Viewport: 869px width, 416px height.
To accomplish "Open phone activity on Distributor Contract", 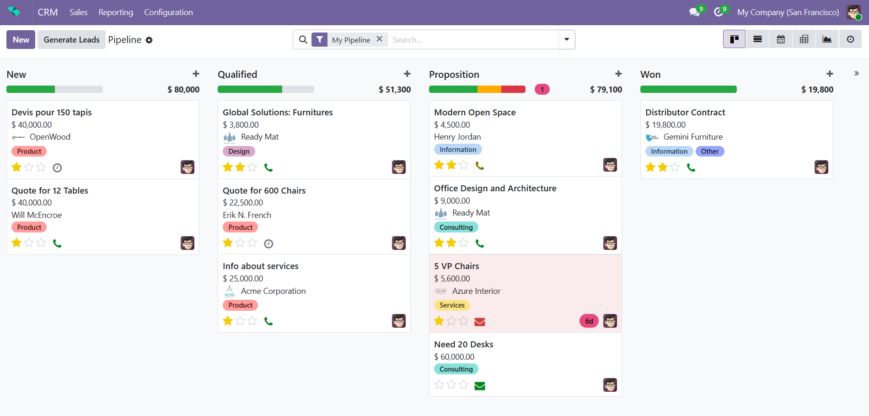I will [x=691, y=168].
